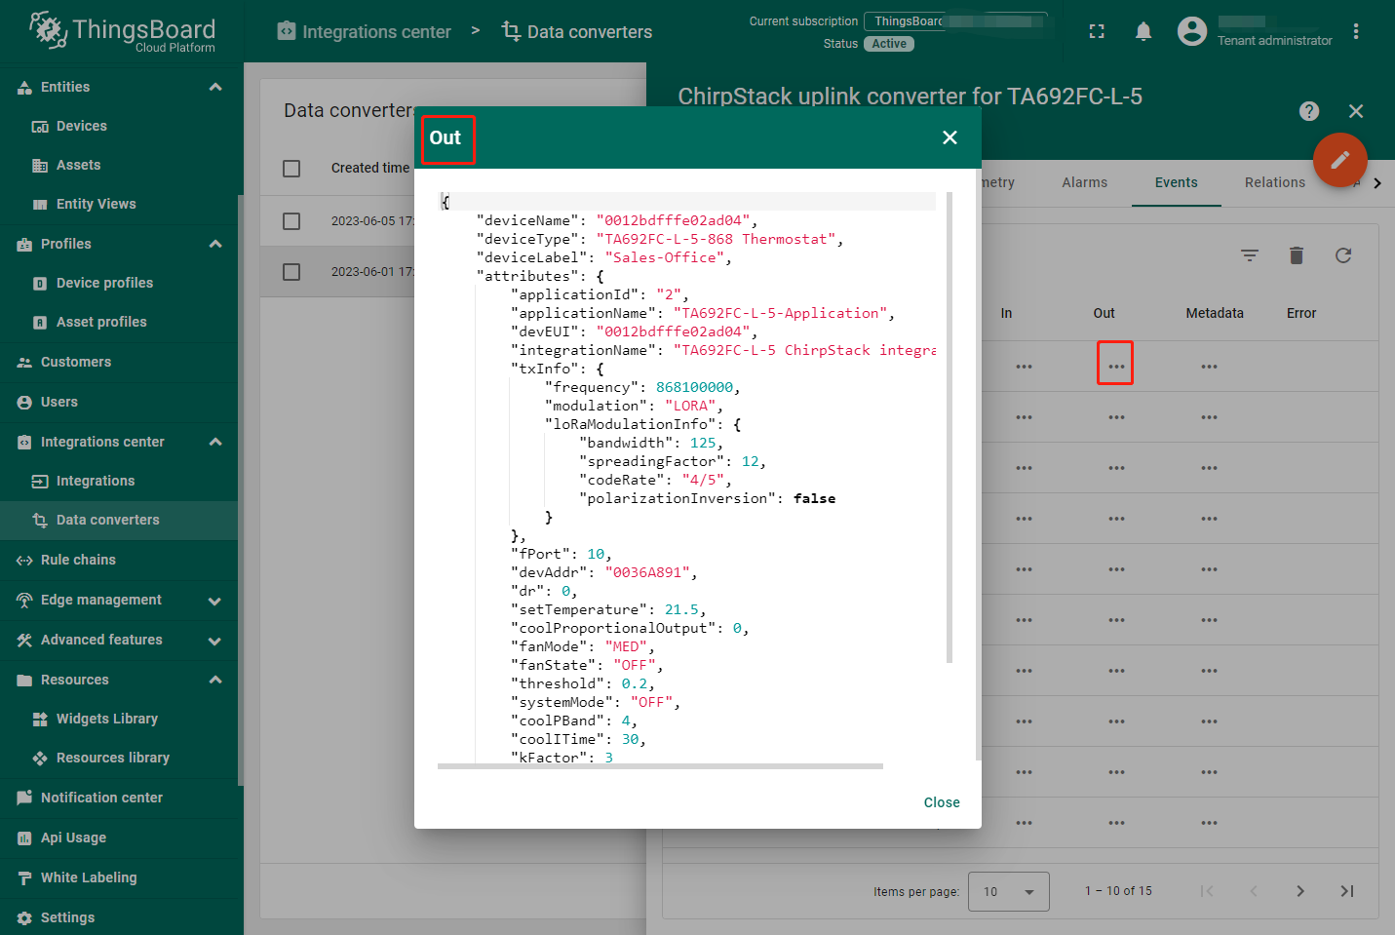Collapse the Integrations center section
Image resolution: width=1395 pixels, height=935 pixels.
point(215,442)
